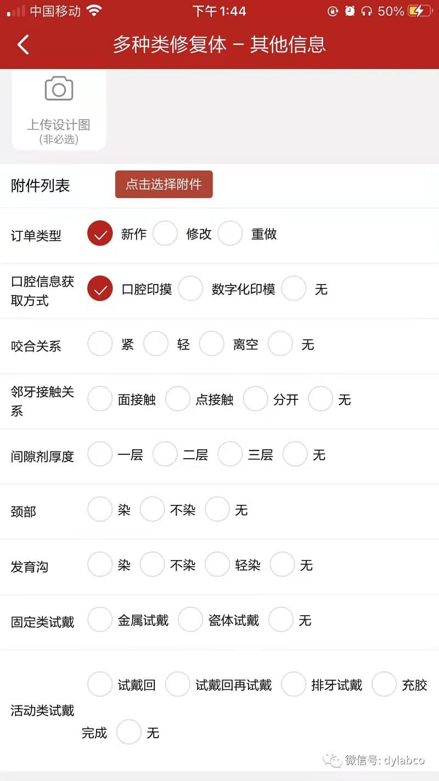Tap the headphones status icon
439x781 pixels.
click(x=367, y=11)
